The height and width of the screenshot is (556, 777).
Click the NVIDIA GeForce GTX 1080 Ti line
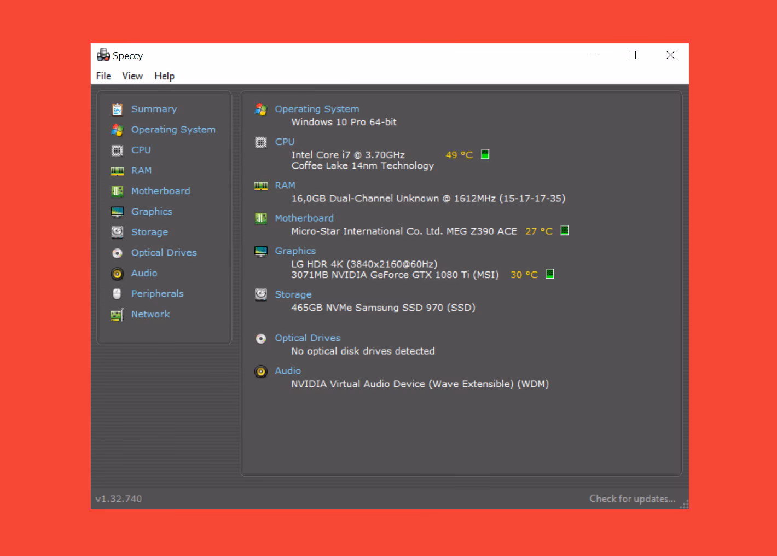coord(395,275)
